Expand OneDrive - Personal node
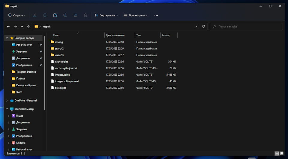This screenshot has width=288, height=159. pyautogui.click(x=7, y=101)
